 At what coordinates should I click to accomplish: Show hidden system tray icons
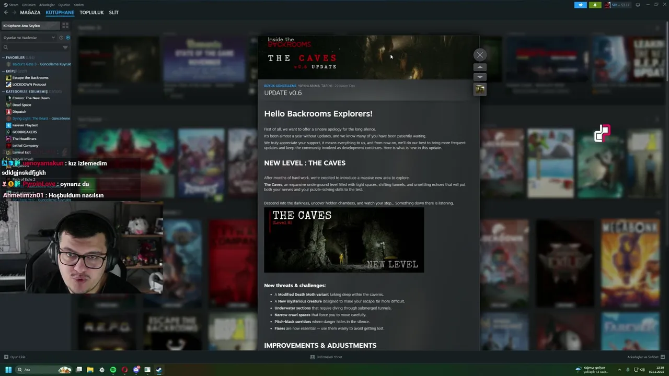(x=620, y=370)
